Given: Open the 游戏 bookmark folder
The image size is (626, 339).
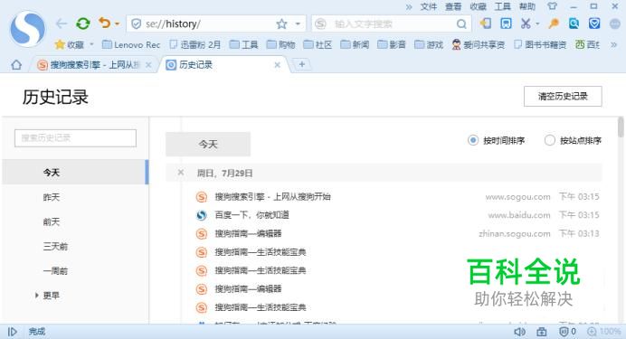Looking at the screenshot, I should click(x=429, y=44).
